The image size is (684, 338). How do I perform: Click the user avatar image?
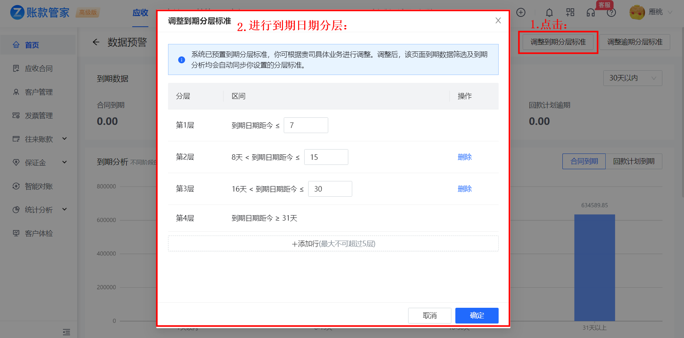[x=637, y=12]
